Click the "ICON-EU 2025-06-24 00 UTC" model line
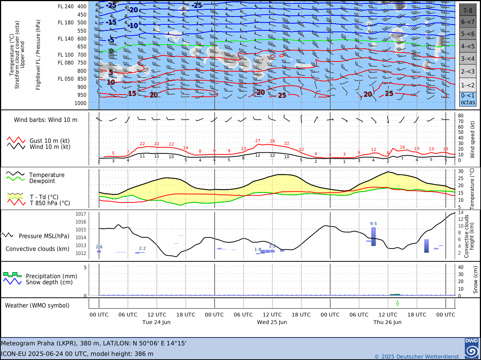481x360 pixels. coord(77,354)
